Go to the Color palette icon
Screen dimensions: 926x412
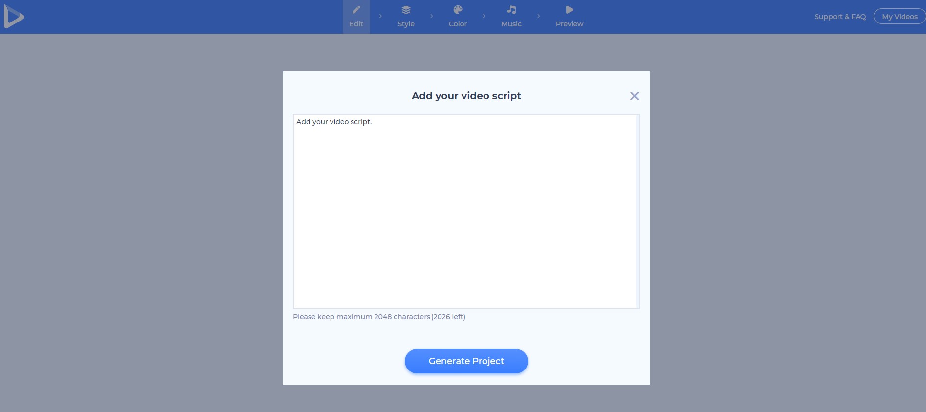[458, 10]
